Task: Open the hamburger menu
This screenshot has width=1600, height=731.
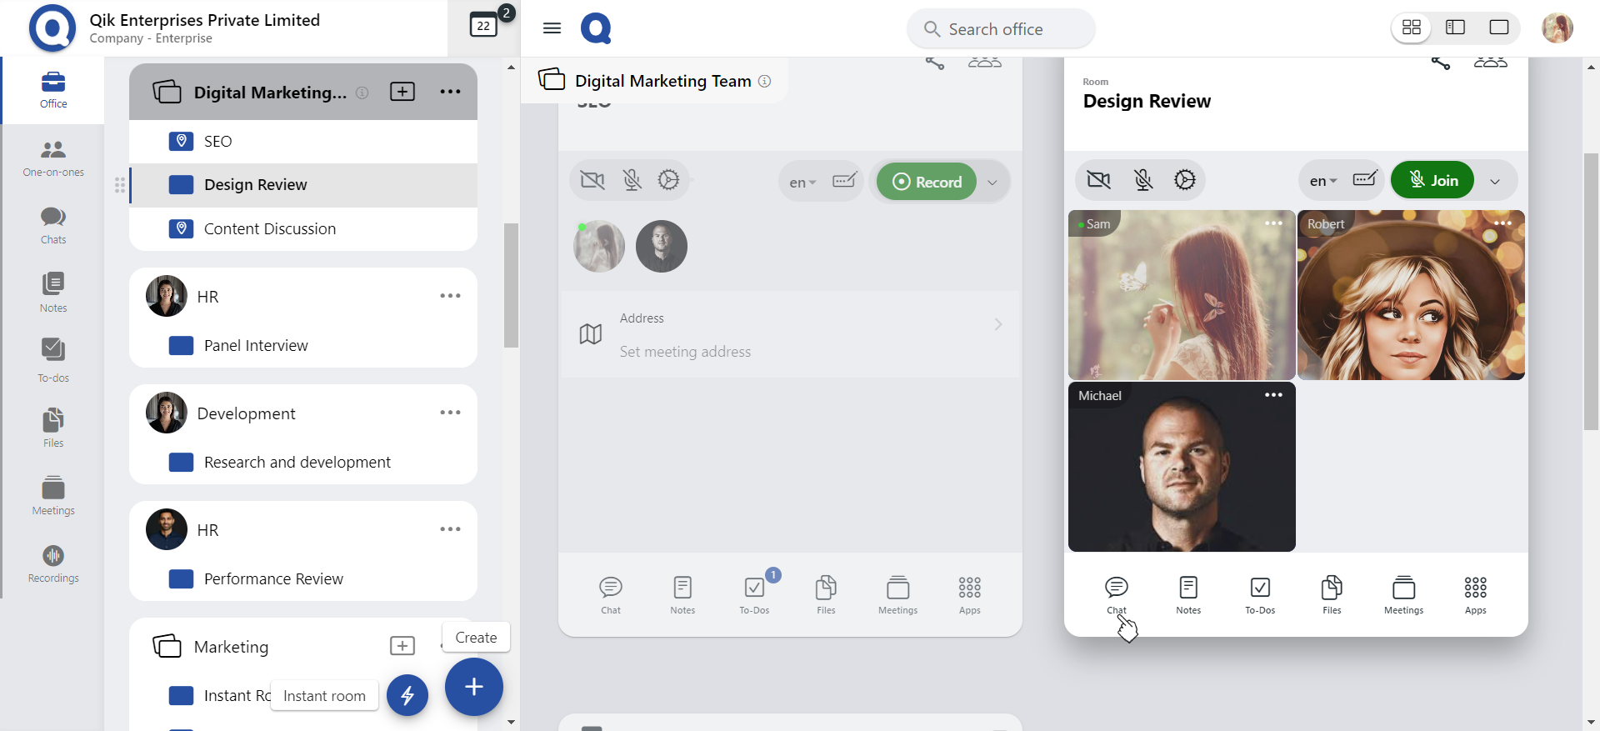Action: click(552, 28)
